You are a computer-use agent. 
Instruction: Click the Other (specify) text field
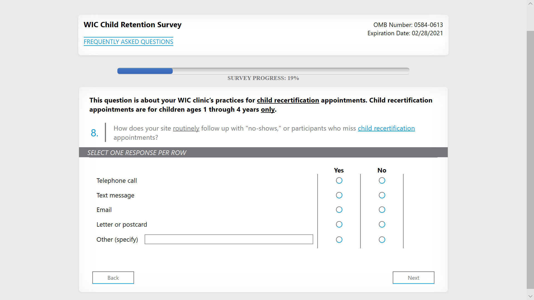[x=229, y=239]
